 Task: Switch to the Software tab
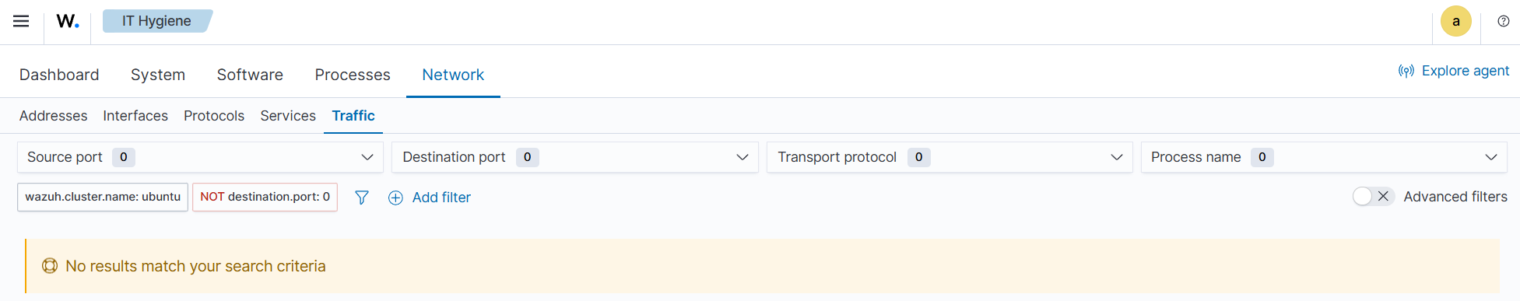(x=250, y=75)
